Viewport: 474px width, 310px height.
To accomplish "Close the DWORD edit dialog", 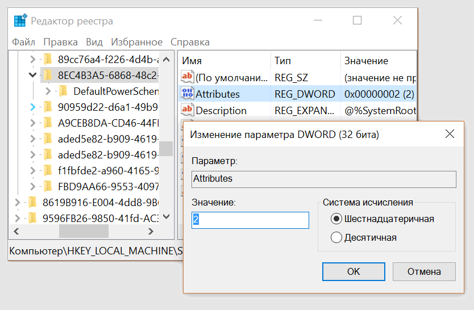I will [x=450, y=134].
